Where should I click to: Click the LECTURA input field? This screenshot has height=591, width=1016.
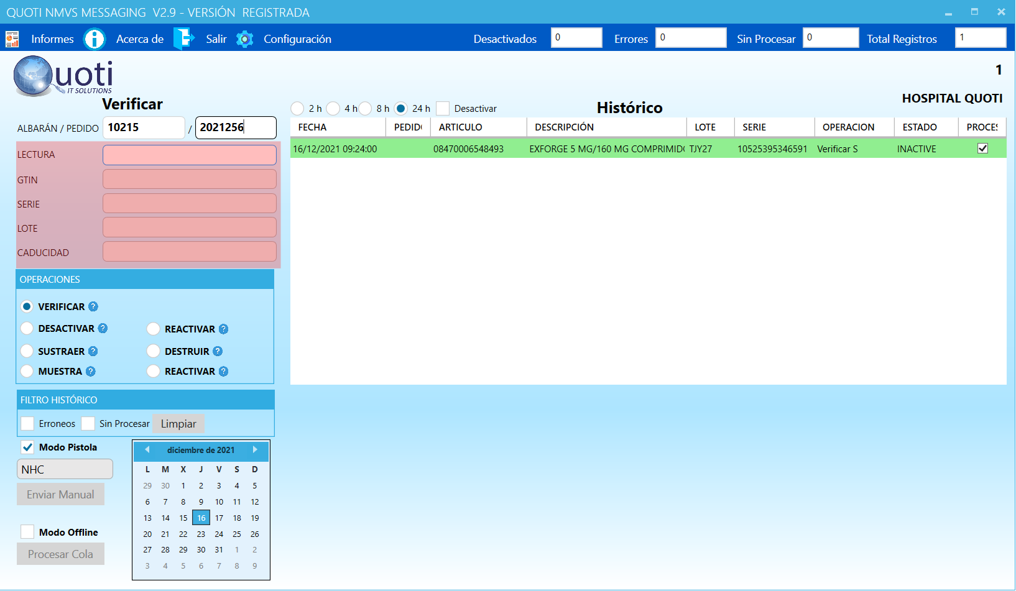point(190,155)
